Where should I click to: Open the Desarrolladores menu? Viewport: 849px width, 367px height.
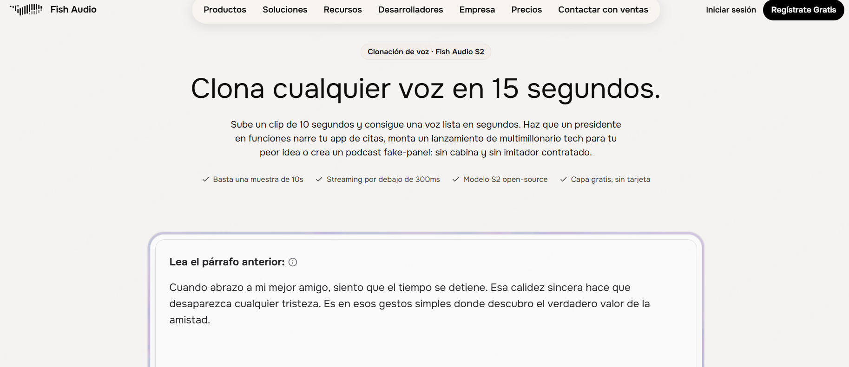pyautogui.click(x=411, y=10)
